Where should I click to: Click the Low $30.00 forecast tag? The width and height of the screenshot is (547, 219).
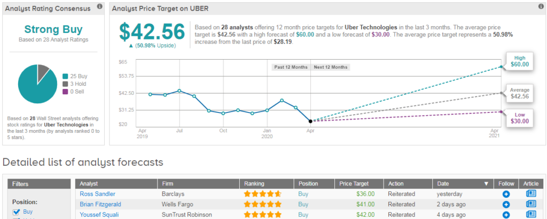(x=519, y=118)
